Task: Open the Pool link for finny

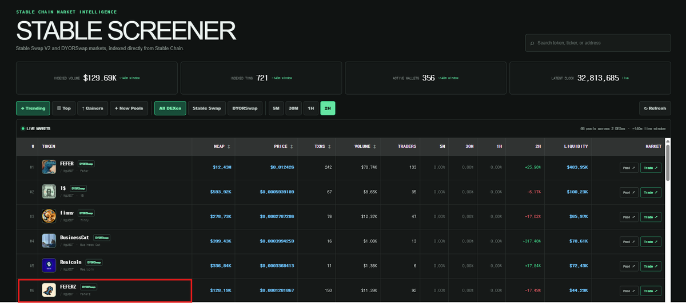Action: click(x=629, y=217)
